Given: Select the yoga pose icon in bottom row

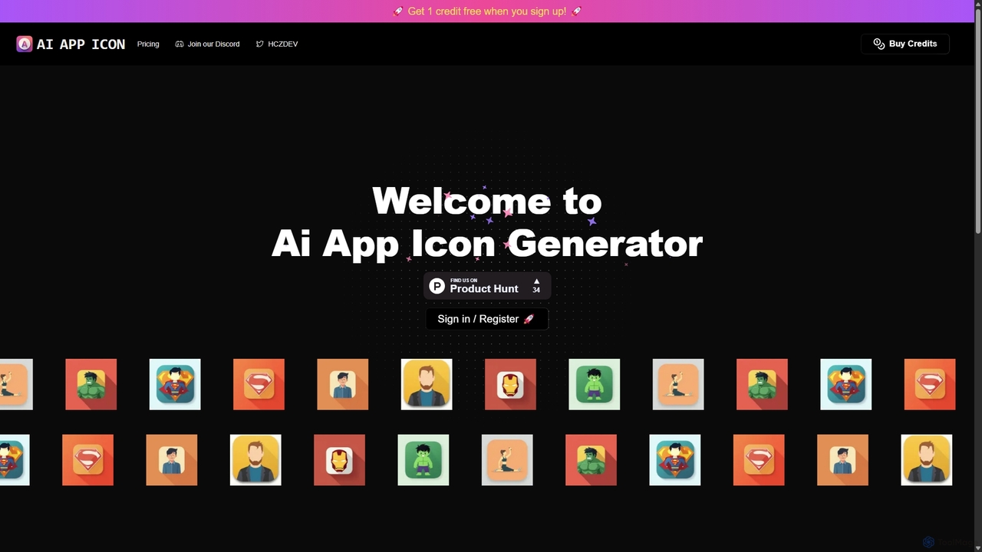Looking at the screenshot, I should (507, 460).
